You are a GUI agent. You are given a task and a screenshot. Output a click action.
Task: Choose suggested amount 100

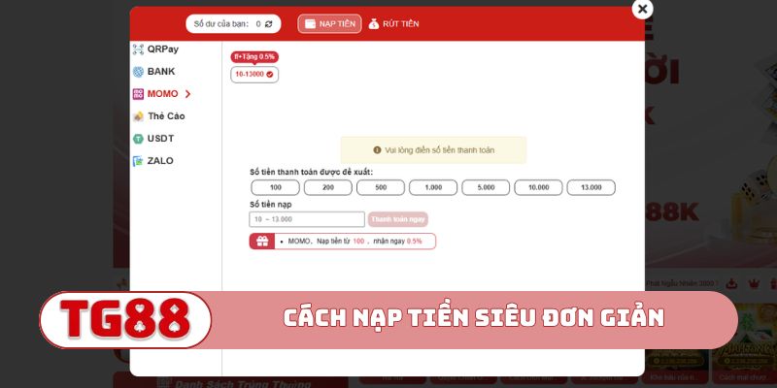point(276,187)
